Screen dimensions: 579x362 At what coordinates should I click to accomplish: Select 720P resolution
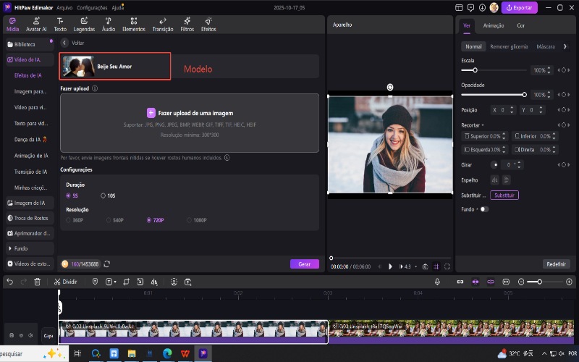pyautogui.click(x=155, y=220)
